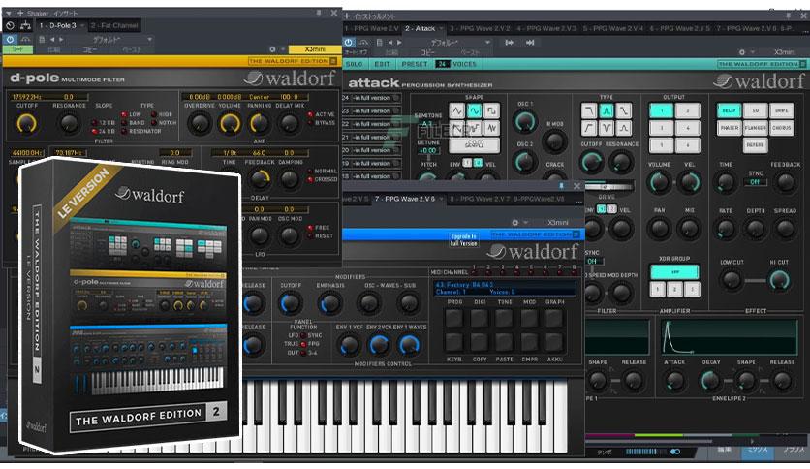Go to next preset in D-Pole window

tap(61, 40)
